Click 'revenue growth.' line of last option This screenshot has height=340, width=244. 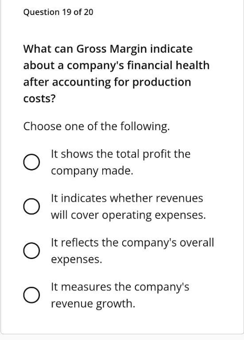pyautogui.click(x=93, y=304)
